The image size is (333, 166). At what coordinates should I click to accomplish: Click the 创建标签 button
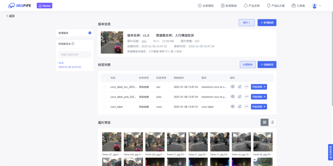(267, 65)
